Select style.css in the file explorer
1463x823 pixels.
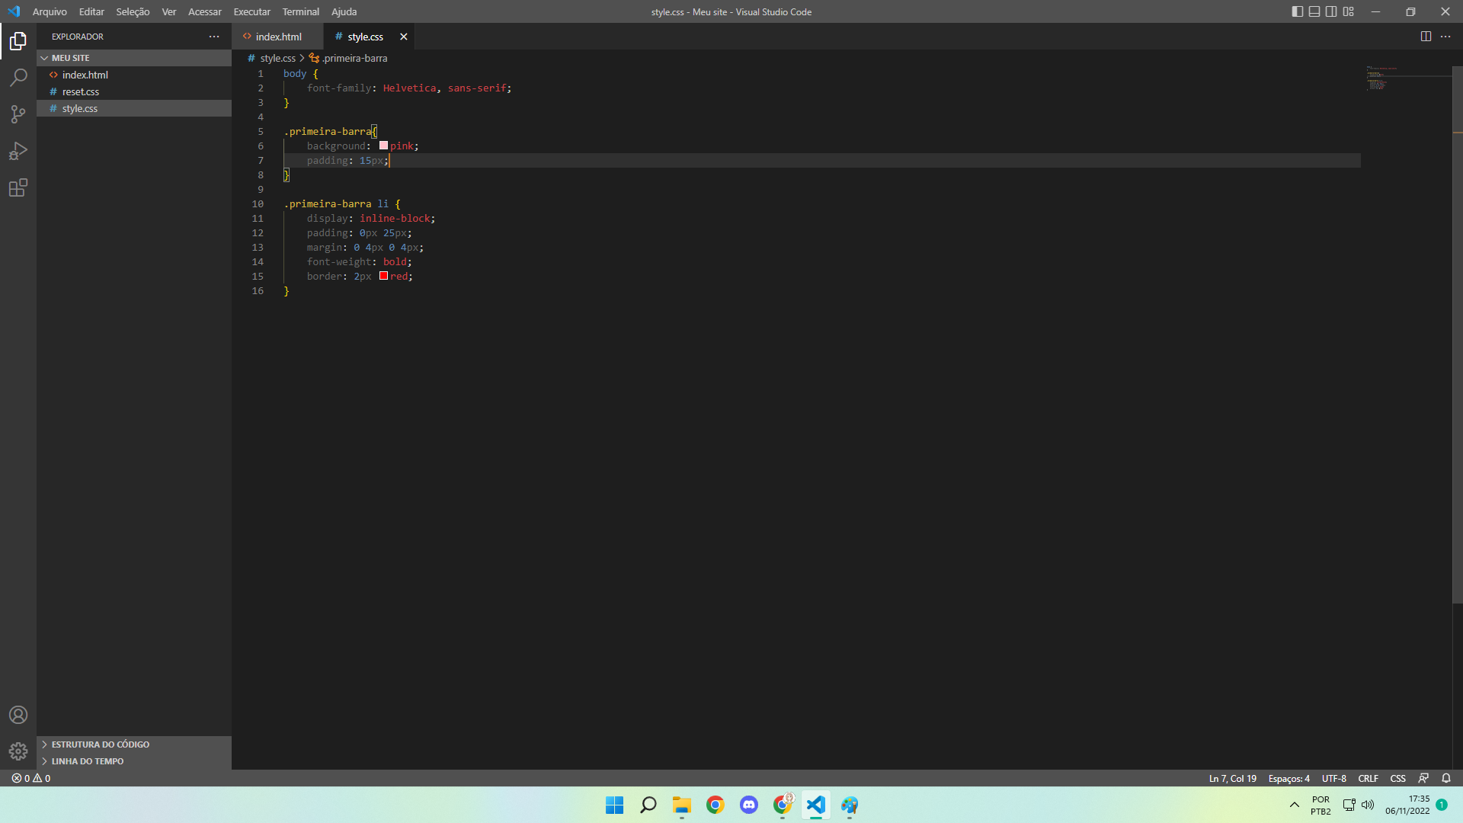click(134, 108)
